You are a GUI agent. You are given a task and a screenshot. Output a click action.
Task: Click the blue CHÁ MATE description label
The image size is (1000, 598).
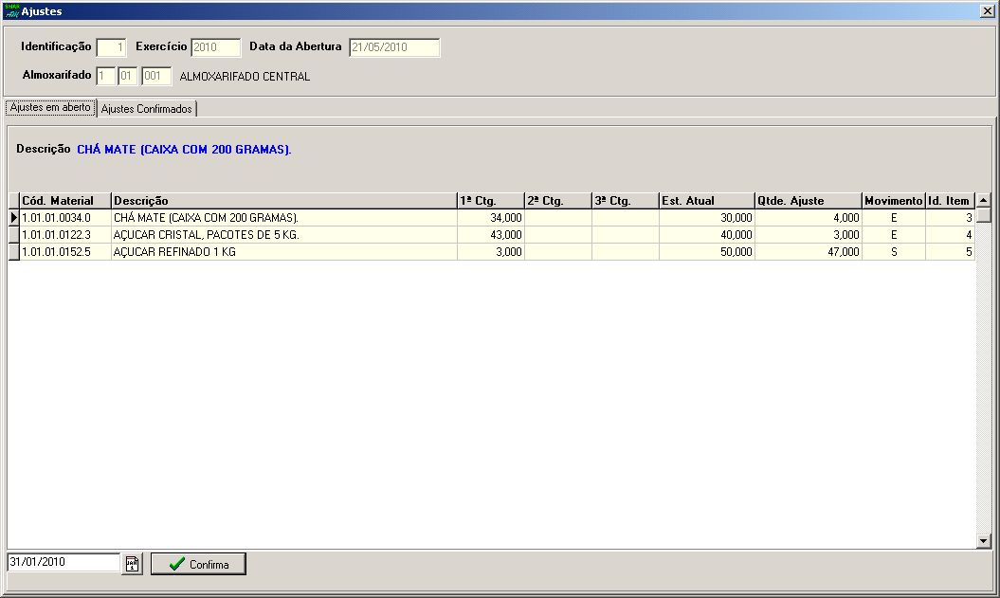pyautogui.click(x=184, y=149)
